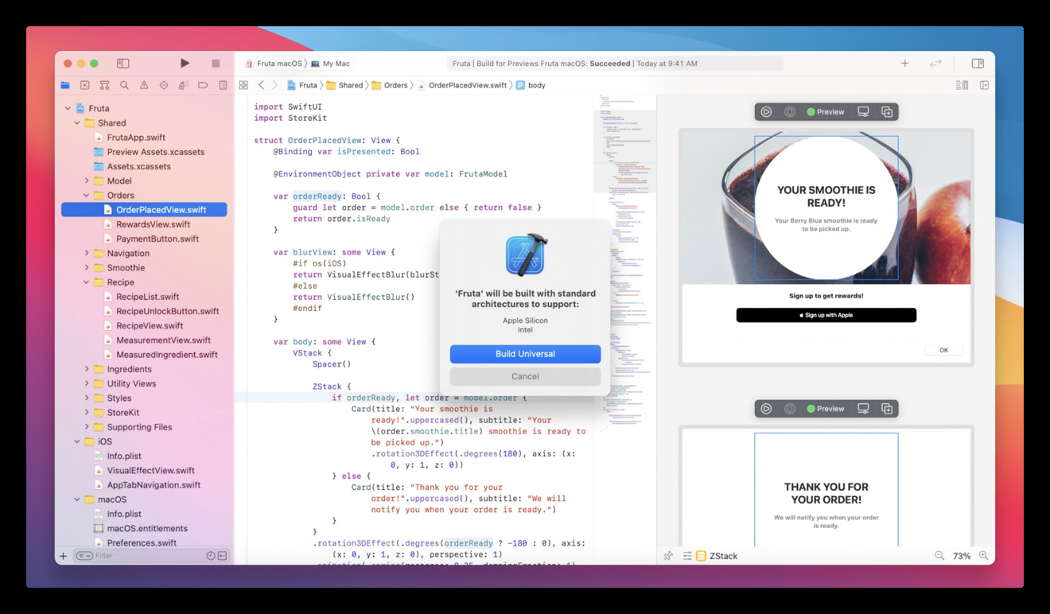Add a new editor pane on the right
The height and width of the screenshot is (614, 1050).
984,85
